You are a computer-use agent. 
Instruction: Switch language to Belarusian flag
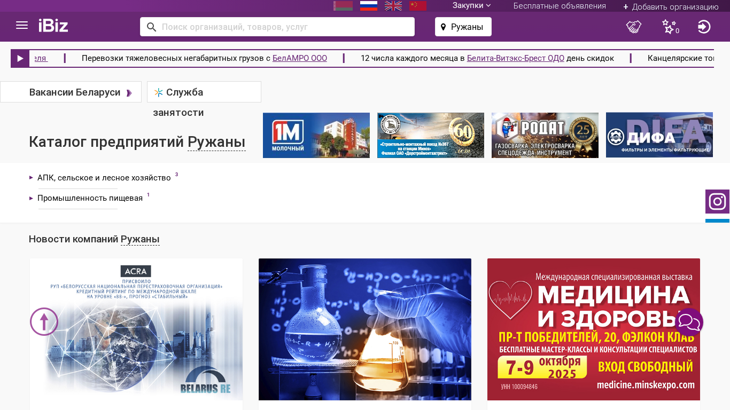(343, 6)
